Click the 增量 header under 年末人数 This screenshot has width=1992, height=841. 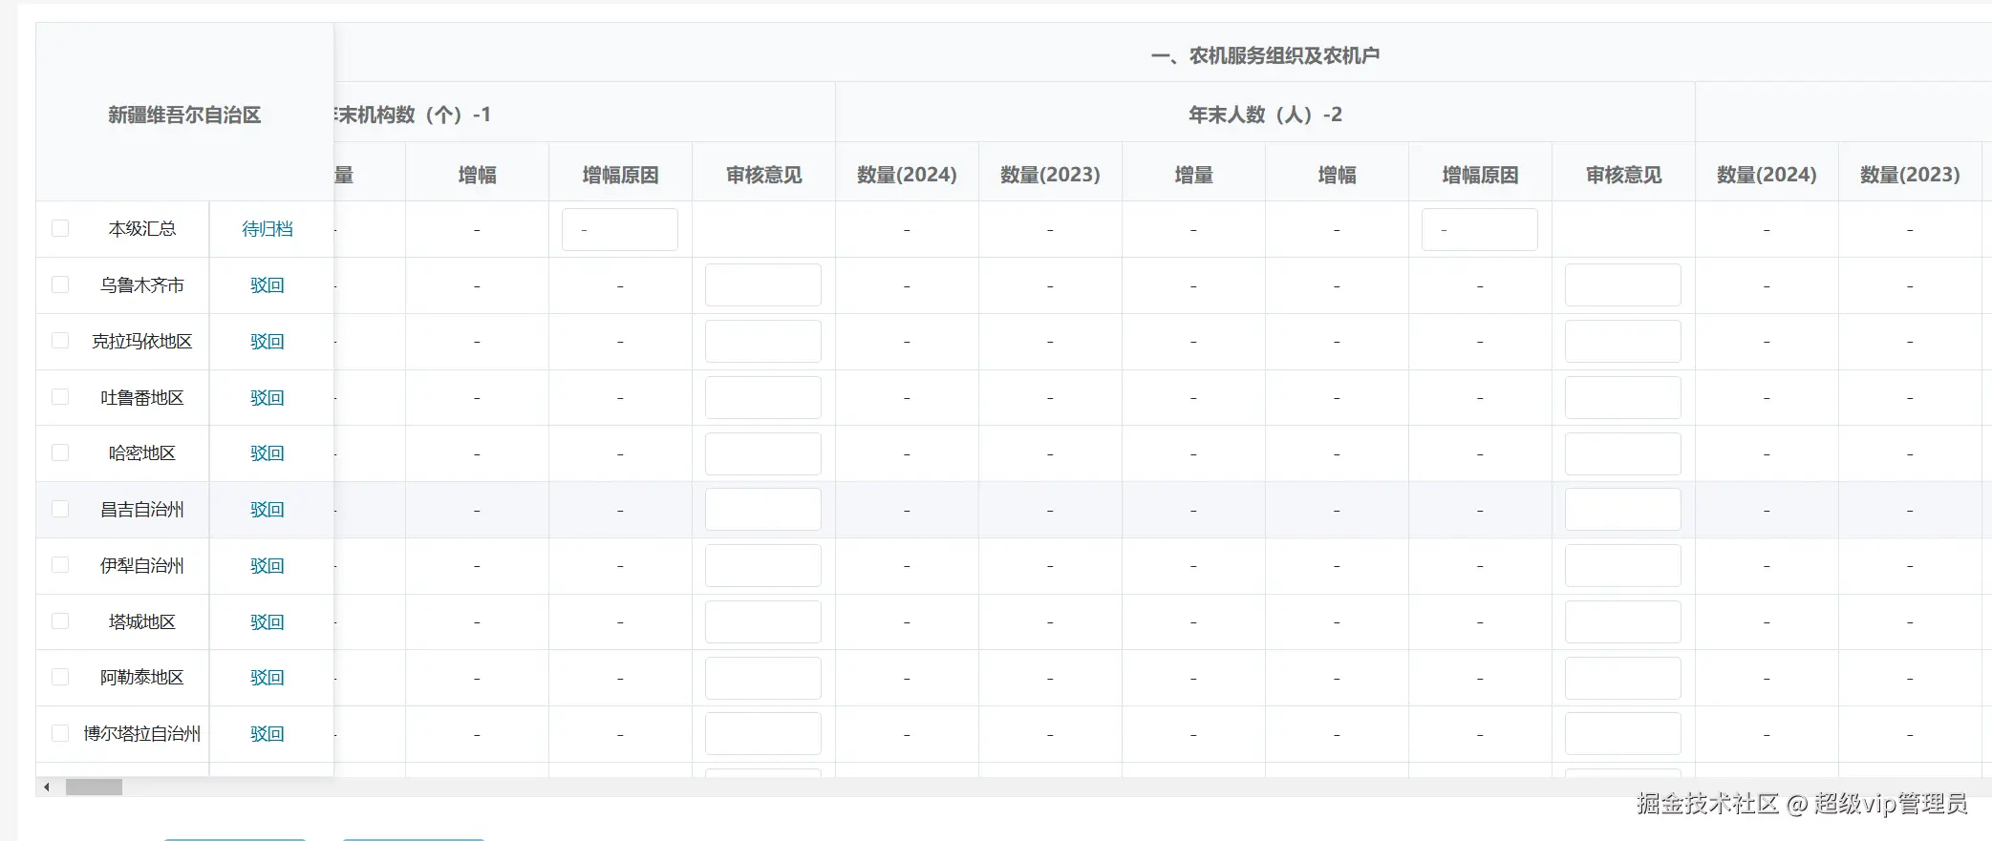click(x=1193, y=175)
